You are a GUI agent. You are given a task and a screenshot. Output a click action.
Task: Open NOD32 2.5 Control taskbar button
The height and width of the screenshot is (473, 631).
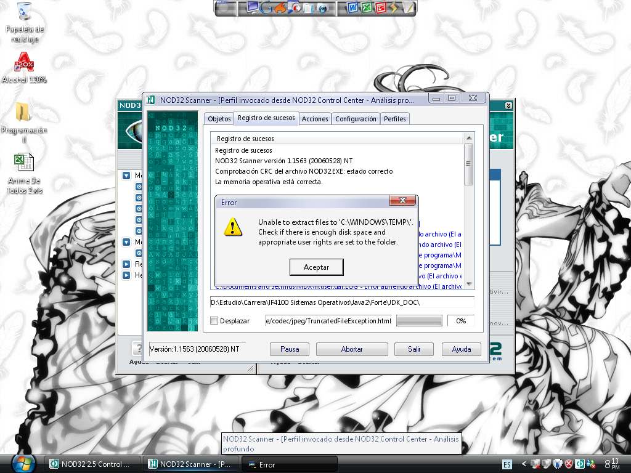91,464
